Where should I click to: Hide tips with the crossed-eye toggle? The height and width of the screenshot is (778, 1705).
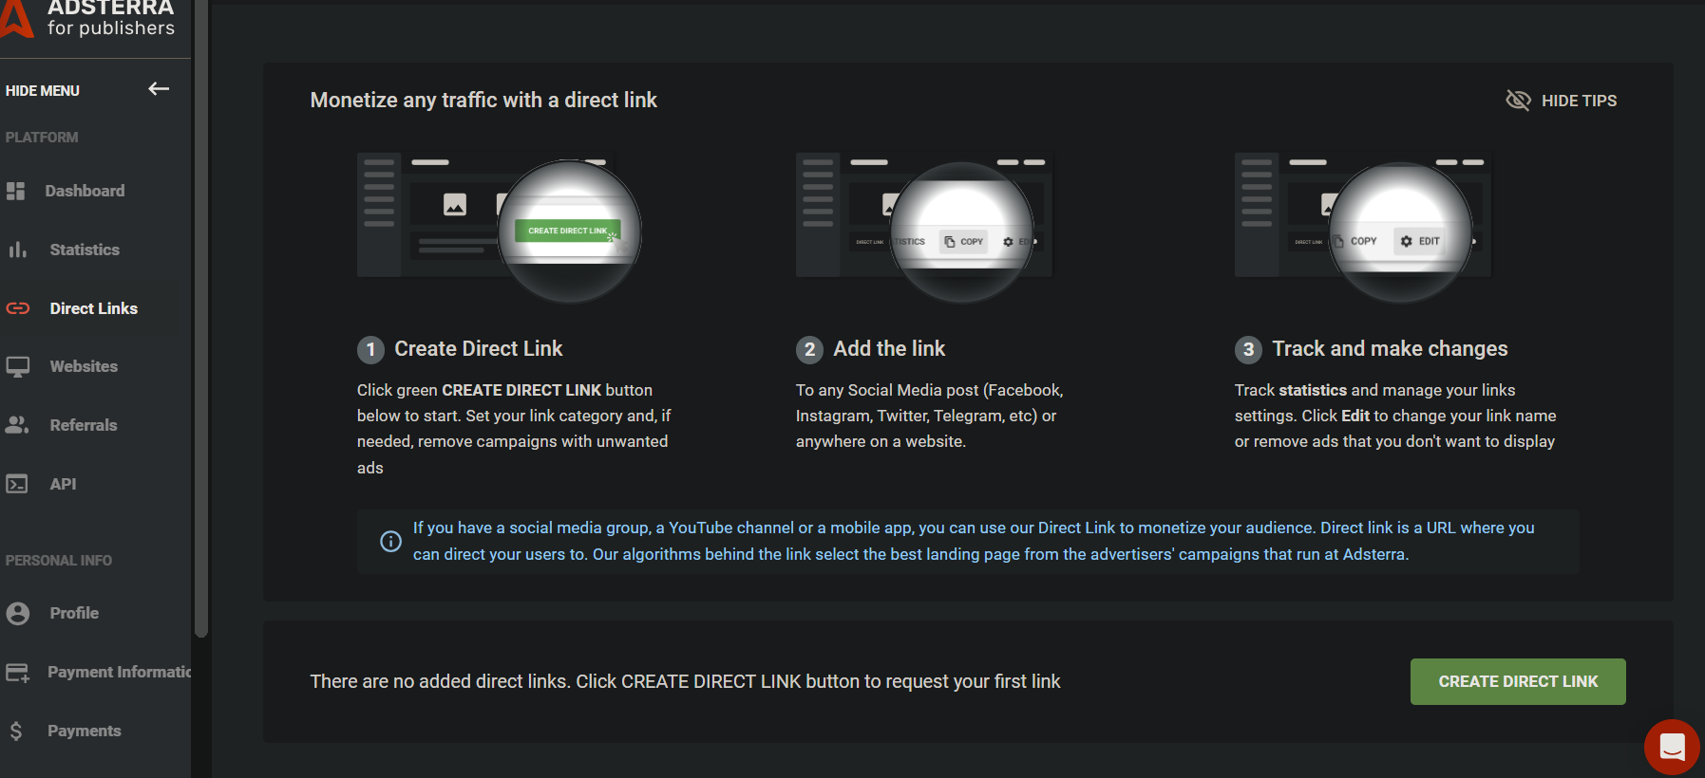tap(1518, 101)
